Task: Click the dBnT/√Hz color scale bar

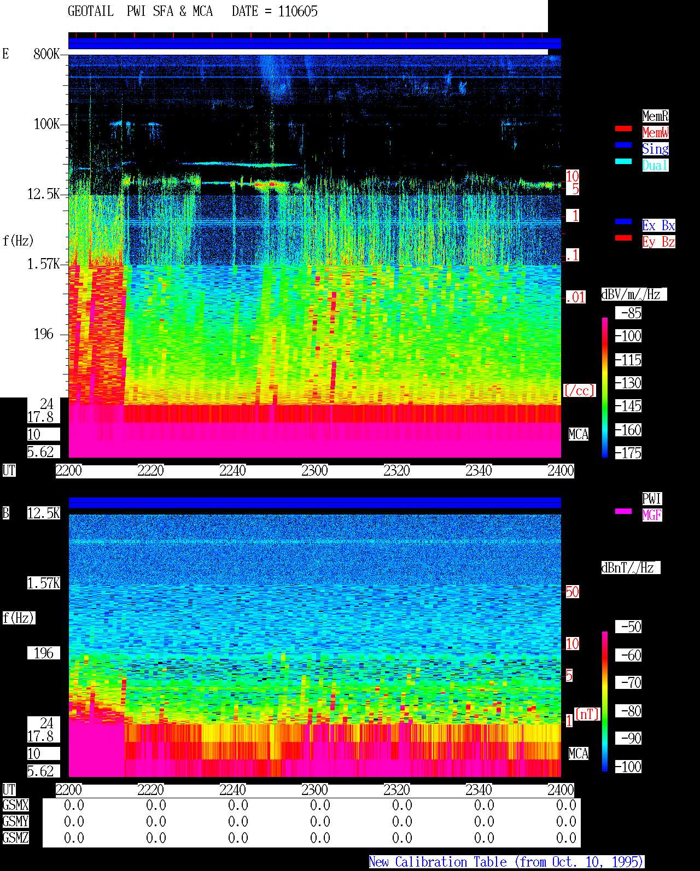Action: 605,702
